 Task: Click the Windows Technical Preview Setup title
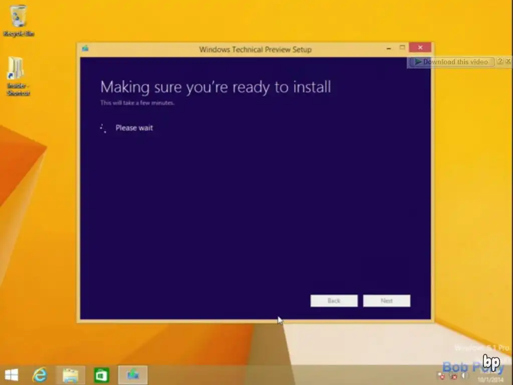point(255,50)
